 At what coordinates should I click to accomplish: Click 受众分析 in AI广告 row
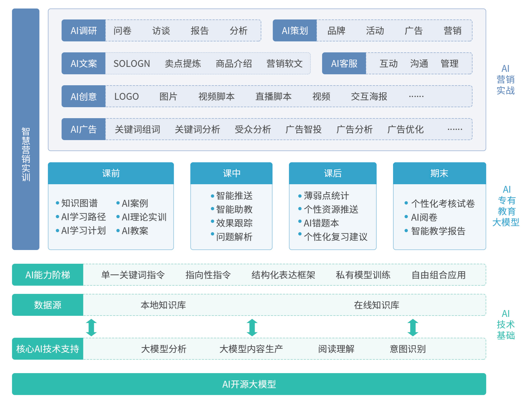pyautogui.click(x=253, y=129)
